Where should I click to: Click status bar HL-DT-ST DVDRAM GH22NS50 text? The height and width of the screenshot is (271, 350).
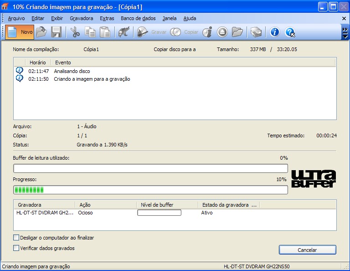coord(257,266)
